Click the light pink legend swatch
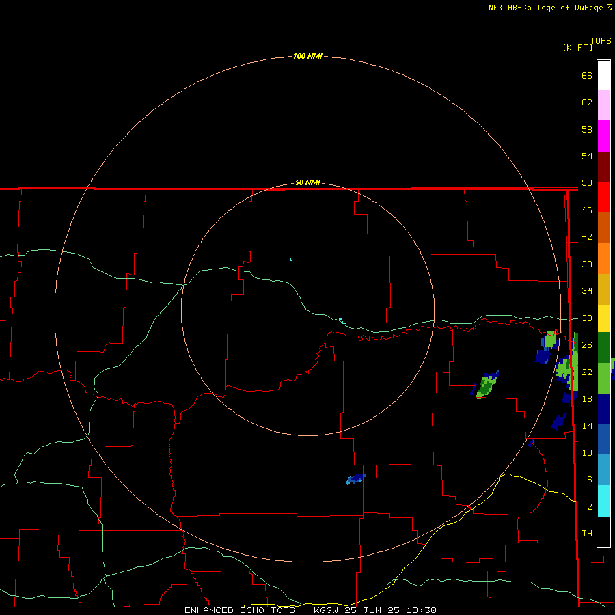 (x=603, y=105)
